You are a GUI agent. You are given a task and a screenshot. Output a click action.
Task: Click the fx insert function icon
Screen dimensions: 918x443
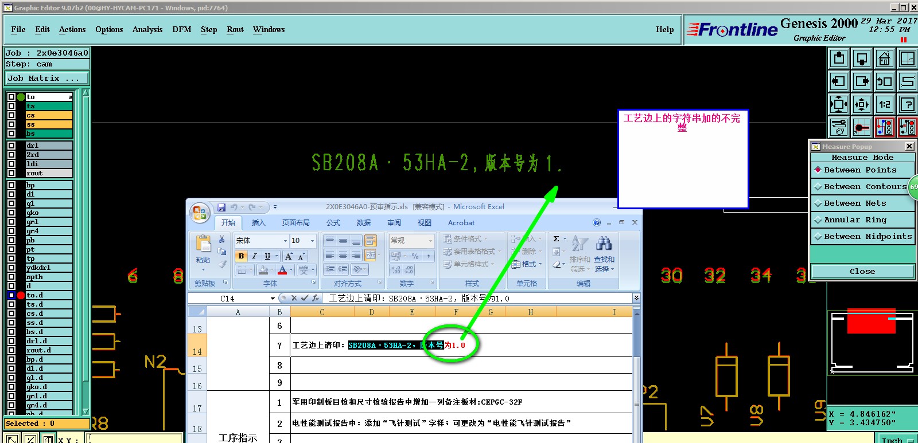click(316, 298)
